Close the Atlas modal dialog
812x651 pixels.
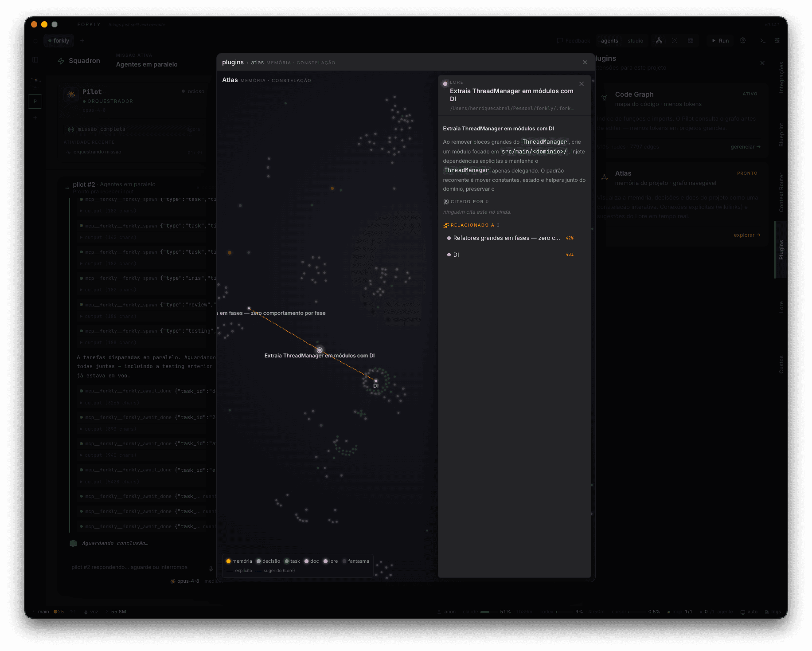tap(585, 63)
